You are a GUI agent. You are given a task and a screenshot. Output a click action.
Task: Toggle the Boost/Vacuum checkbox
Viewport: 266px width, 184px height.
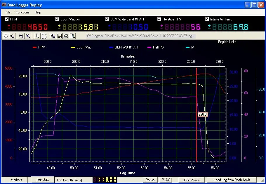(57, 19)
